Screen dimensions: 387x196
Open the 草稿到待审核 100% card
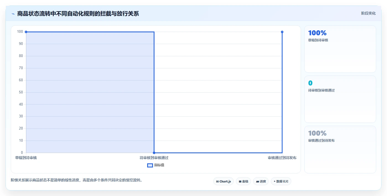tap(340, 49)
